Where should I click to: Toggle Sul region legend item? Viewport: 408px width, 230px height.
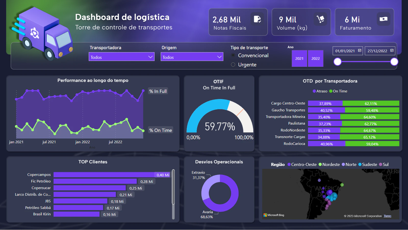point(384,164)
